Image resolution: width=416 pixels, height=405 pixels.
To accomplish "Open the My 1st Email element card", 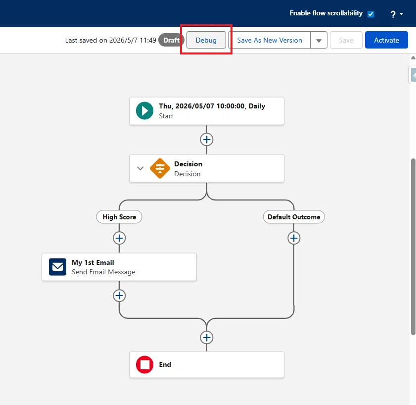I will (x=119, y=267).
